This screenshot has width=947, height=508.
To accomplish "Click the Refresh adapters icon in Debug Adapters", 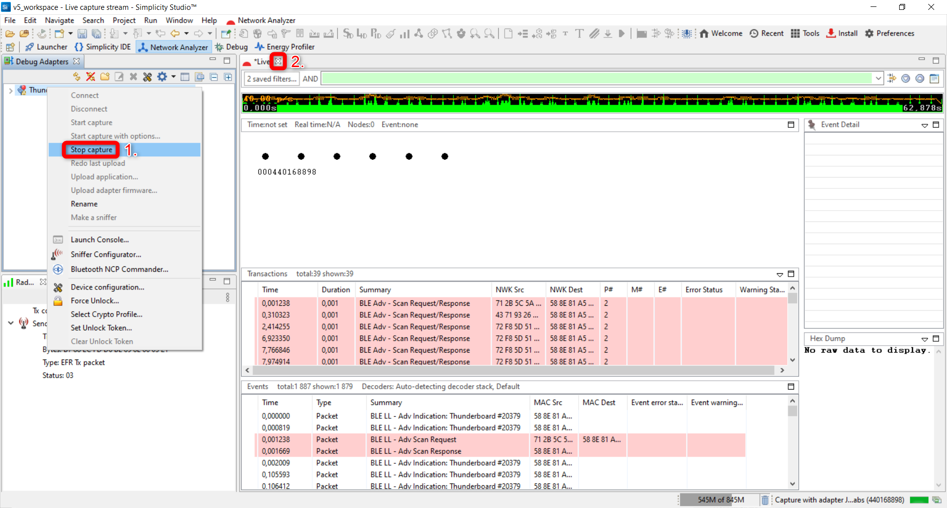I will click(x=76, y=77).
